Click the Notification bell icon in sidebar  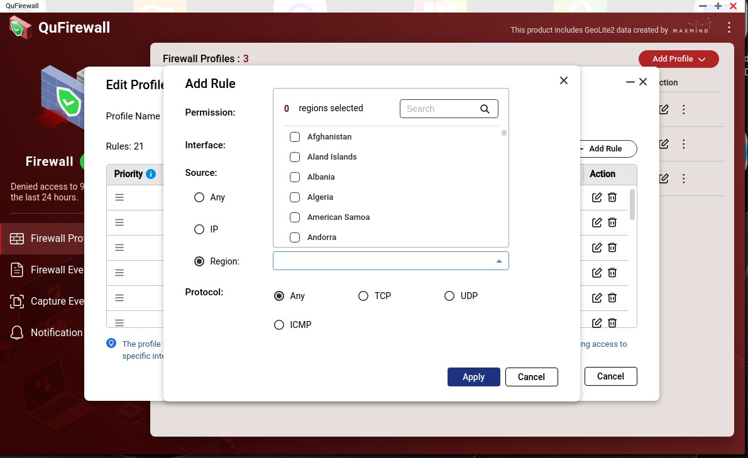[x=18, y=332]
